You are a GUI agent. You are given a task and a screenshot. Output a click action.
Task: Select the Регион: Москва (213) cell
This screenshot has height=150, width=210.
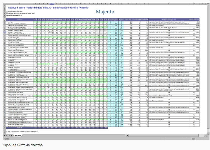pos(13,15)
